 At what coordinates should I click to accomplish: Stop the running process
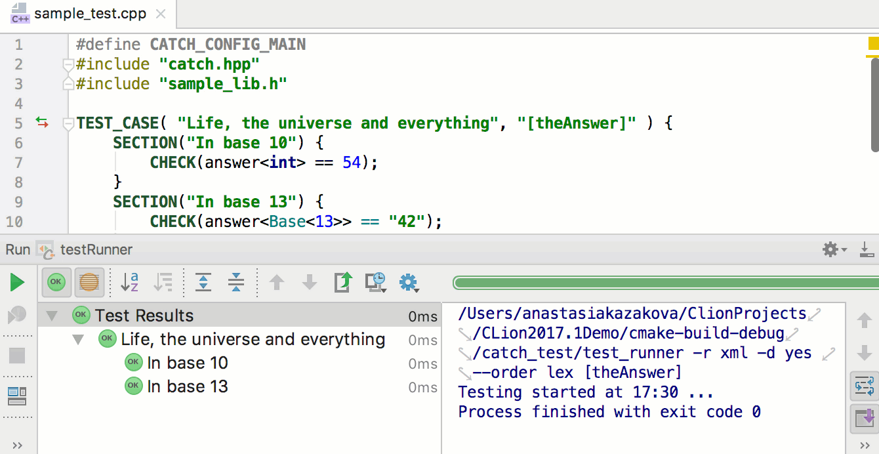pyautogui.click(x=17, y=356)
